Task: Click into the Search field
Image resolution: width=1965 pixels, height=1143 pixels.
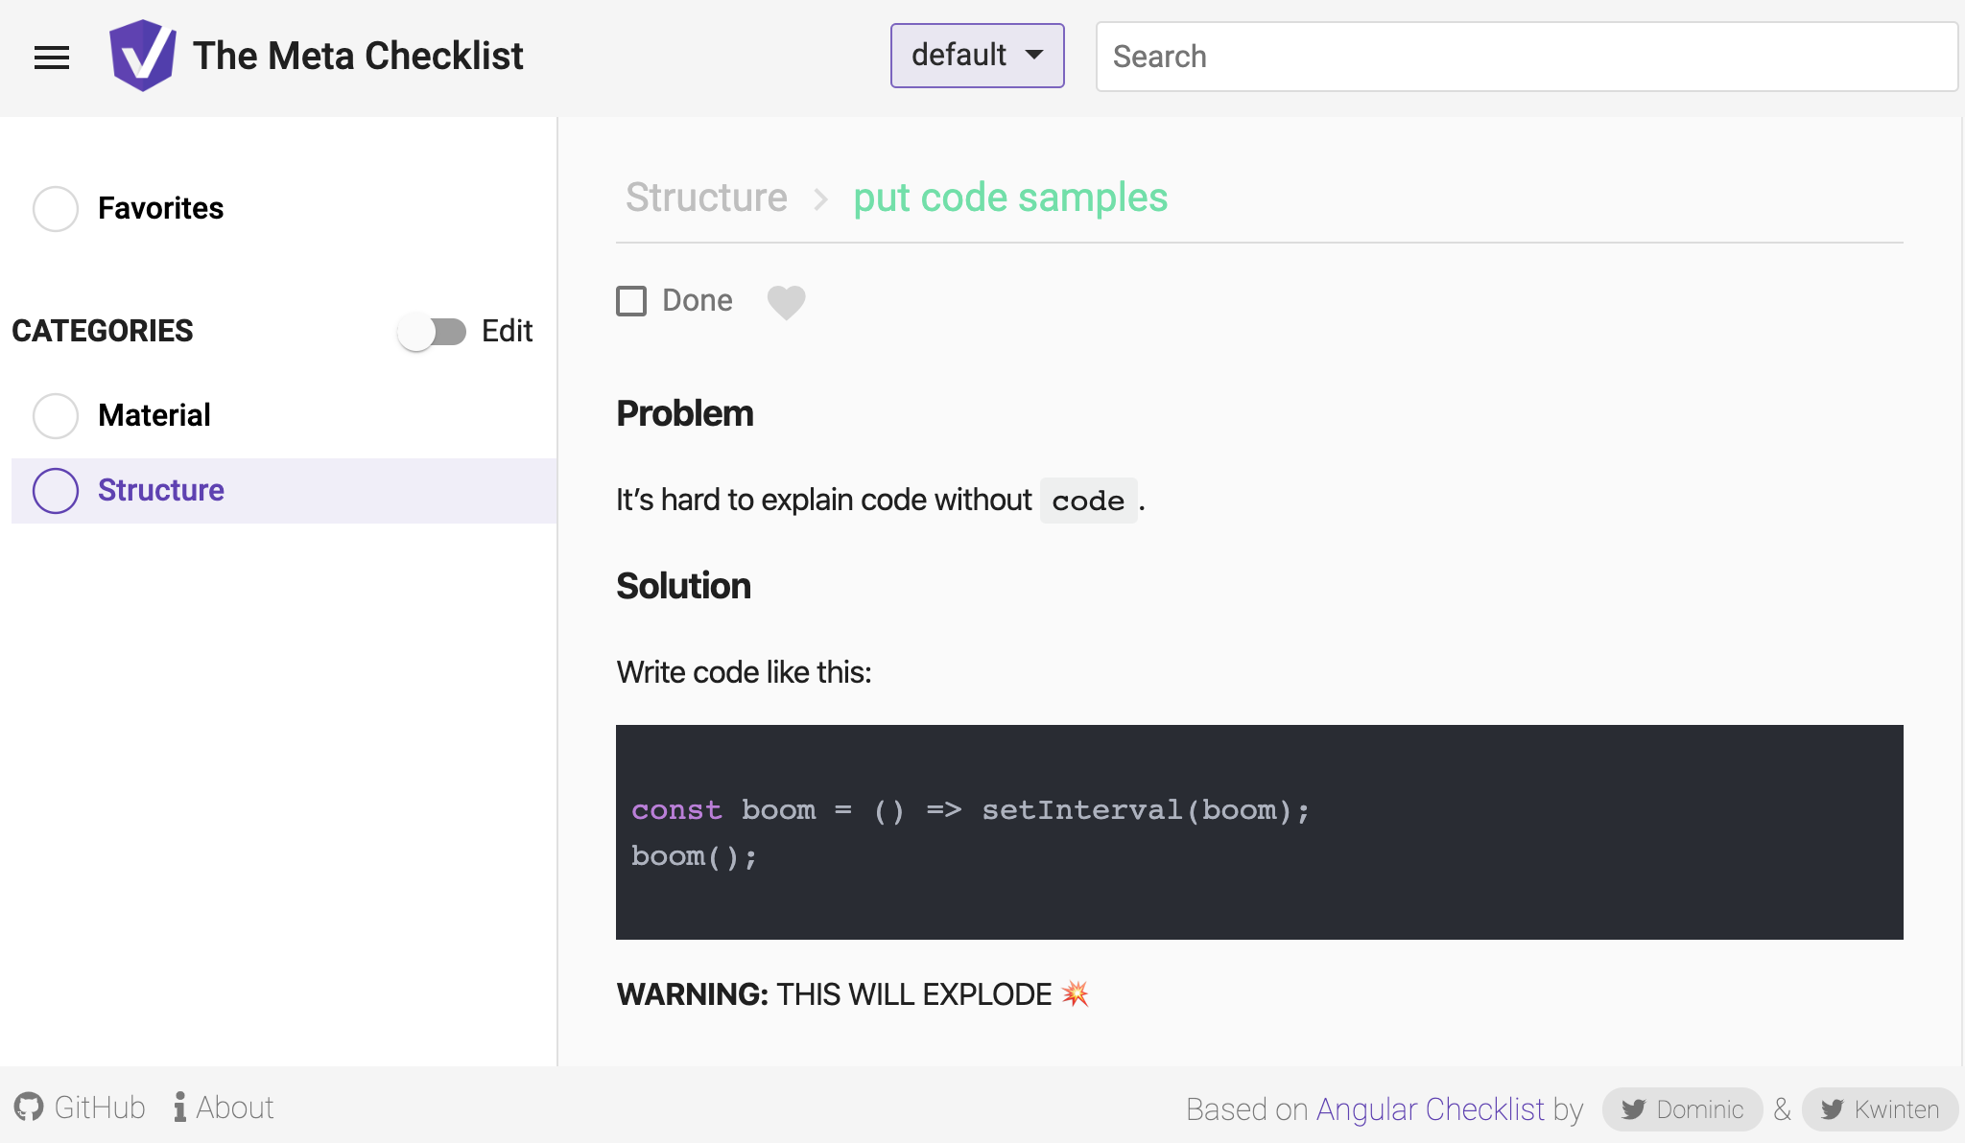Action: pyautogui.click(x=1526, y=57)
